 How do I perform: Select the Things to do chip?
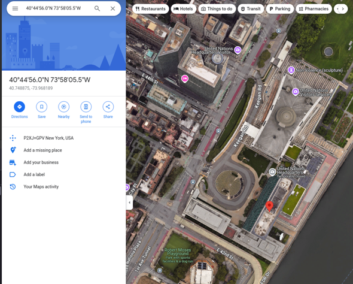[217, 9]
